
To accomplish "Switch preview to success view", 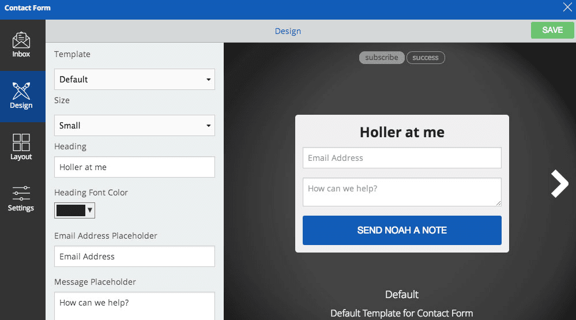I will [426, 58].
